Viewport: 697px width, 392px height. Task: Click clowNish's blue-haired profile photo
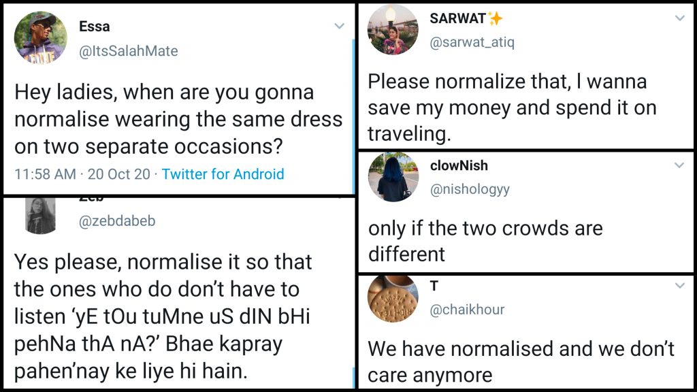tap(393, 177)
